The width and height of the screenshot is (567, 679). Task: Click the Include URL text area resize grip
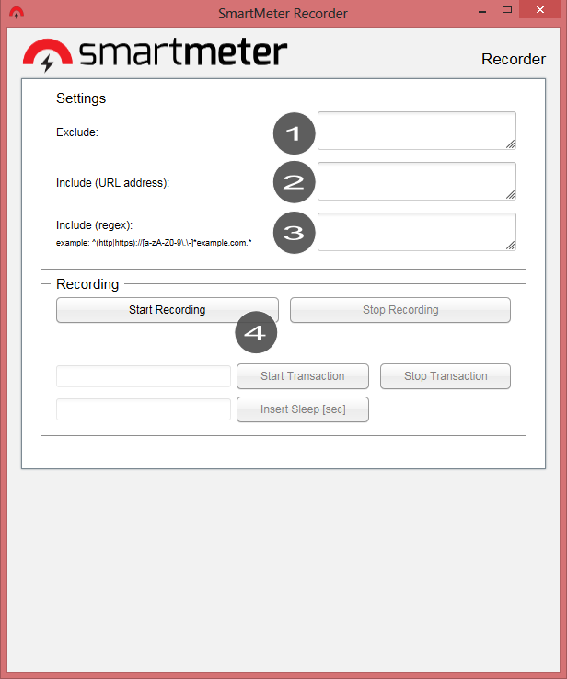click(x=511, y=195)
